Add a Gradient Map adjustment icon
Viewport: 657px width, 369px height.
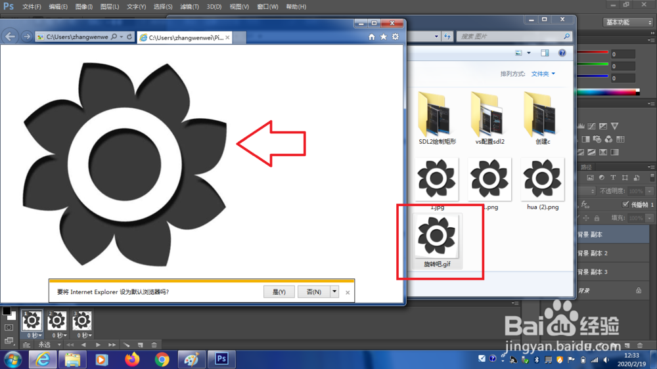click(x=614, y=152)
